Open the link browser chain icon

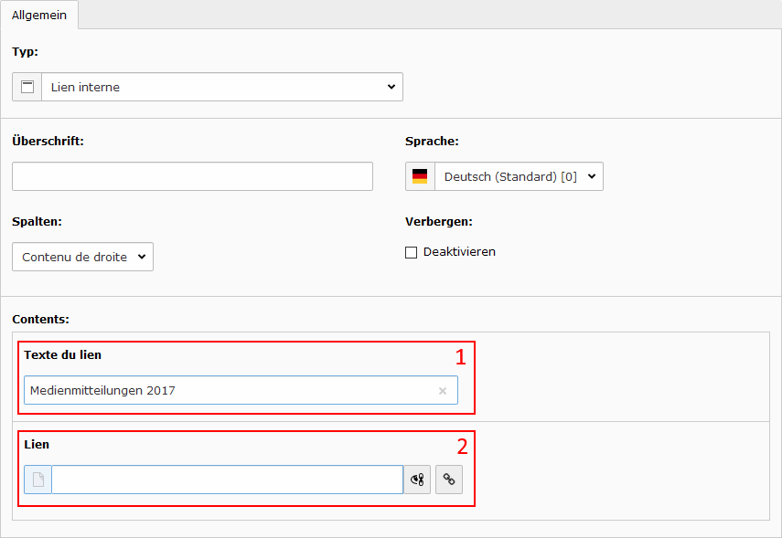pyautogui.click(x=449, y=480)
